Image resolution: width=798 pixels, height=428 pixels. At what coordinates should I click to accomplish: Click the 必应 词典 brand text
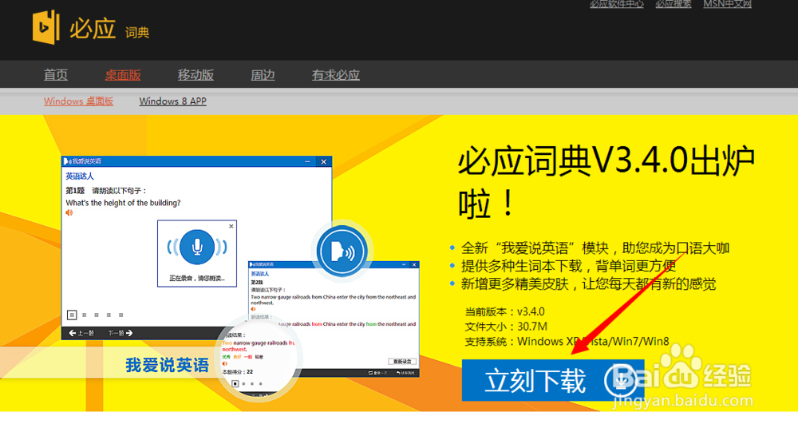[x=109, y=29]
